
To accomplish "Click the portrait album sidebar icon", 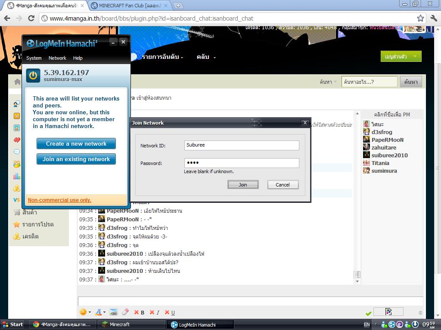I will (17, 128).
